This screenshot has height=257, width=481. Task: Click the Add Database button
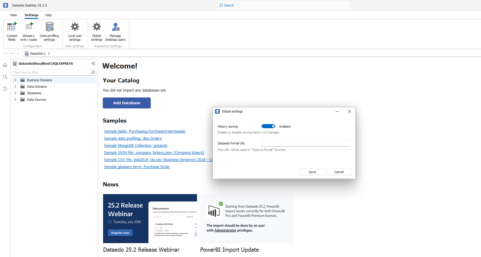pos(127,103)
